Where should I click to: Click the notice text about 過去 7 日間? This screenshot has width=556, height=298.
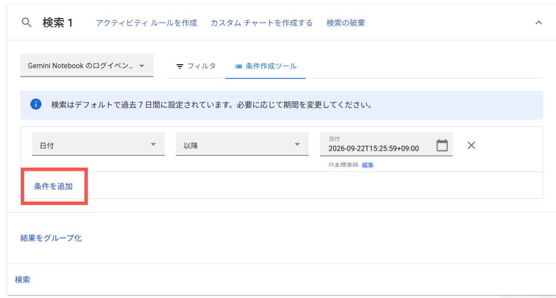click(x=212, y=105)
